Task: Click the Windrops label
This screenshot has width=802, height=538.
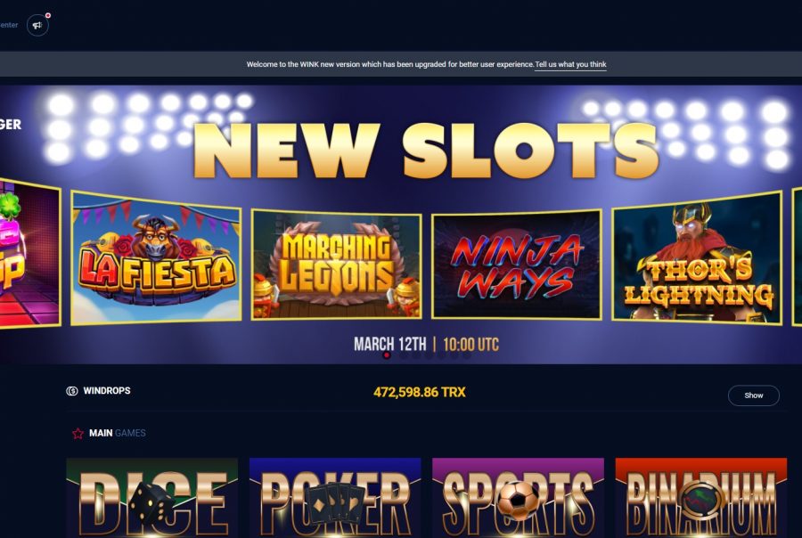Action: (107, 391)
